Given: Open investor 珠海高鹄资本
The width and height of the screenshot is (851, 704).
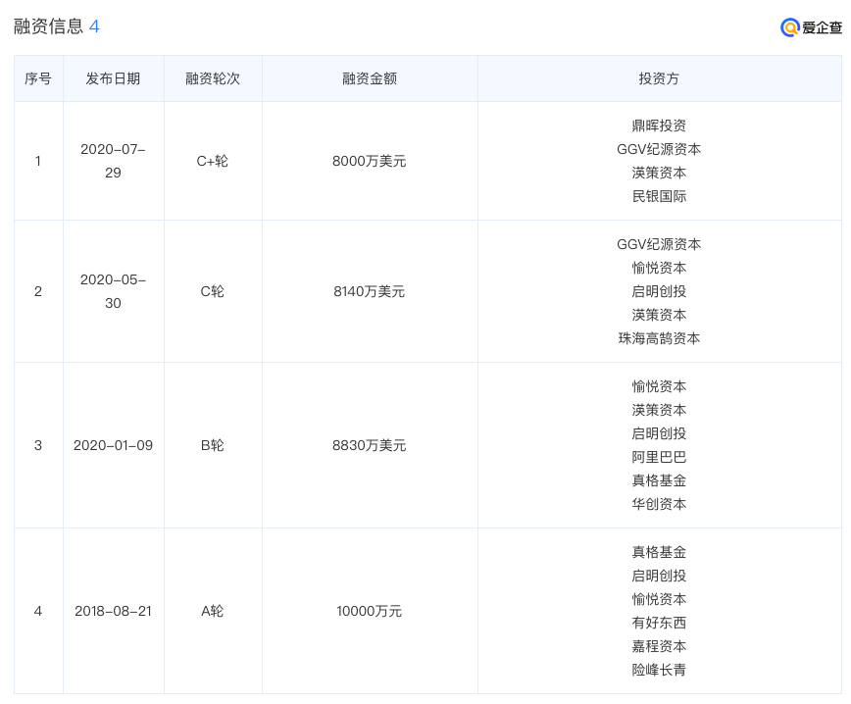Looking at the screenshot, I should (659, 338).
